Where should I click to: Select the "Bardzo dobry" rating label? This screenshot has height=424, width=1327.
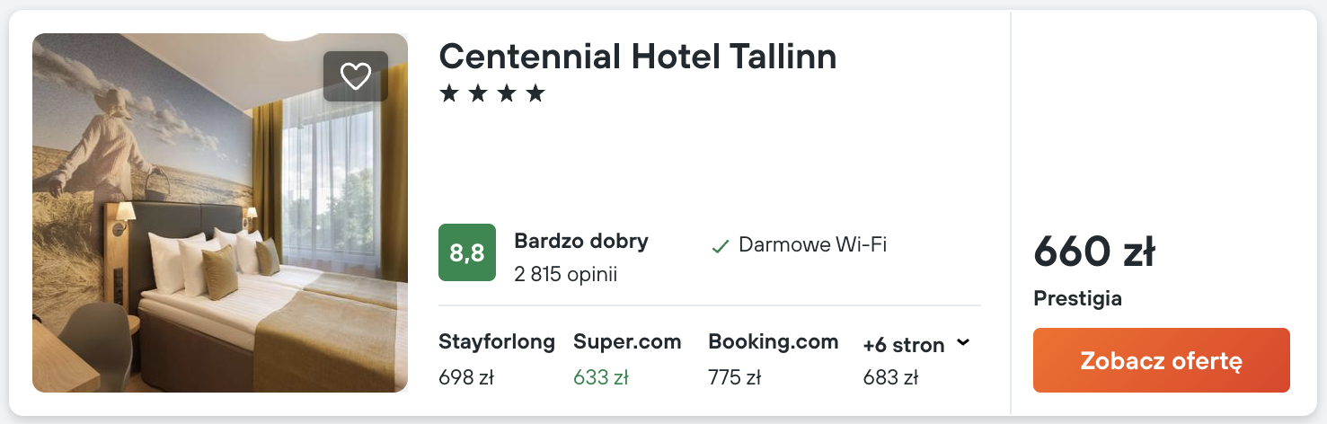[580, 241]
